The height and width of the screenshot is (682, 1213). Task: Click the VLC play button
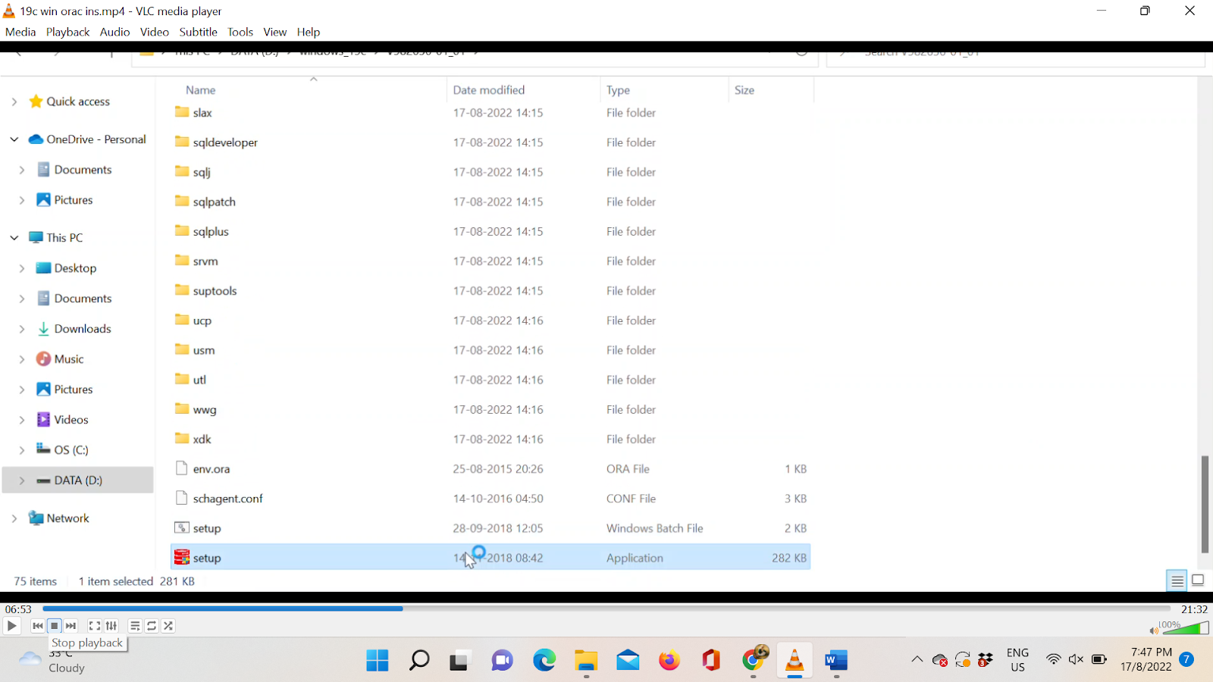pos(11,626)
